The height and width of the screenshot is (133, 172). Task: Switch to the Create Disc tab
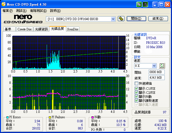coord(25,29)
